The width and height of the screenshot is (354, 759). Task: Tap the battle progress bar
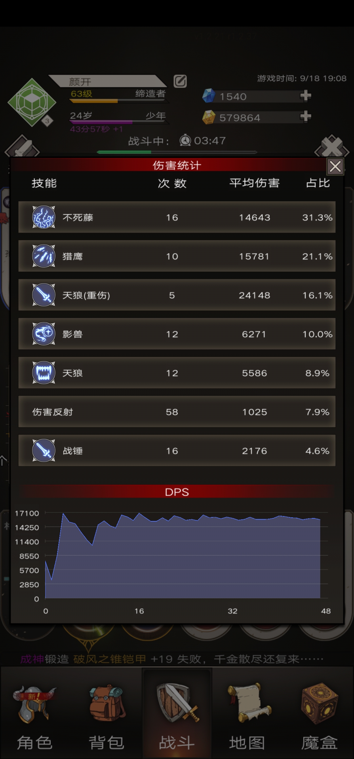click(x=177, y=152)
